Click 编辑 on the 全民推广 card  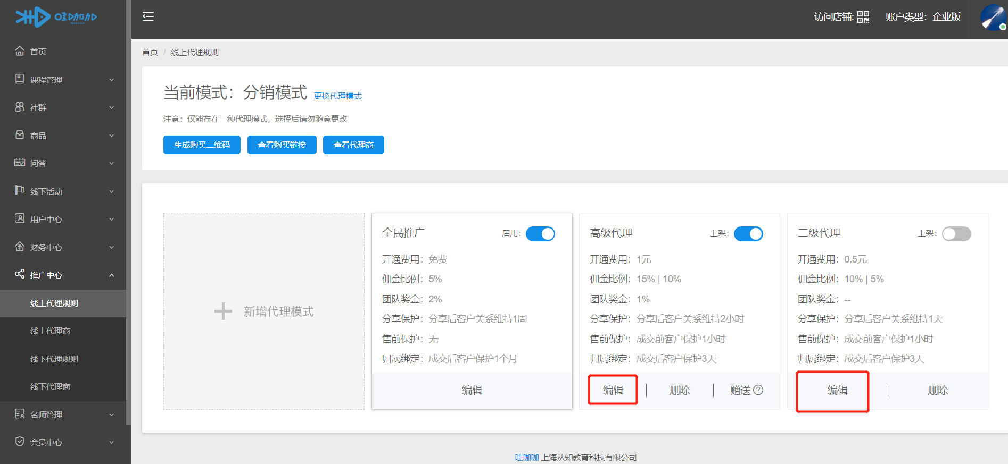[472, 390]
